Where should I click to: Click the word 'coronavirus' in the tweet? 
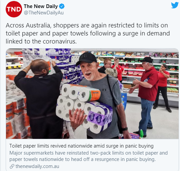(x=60, y=41)
